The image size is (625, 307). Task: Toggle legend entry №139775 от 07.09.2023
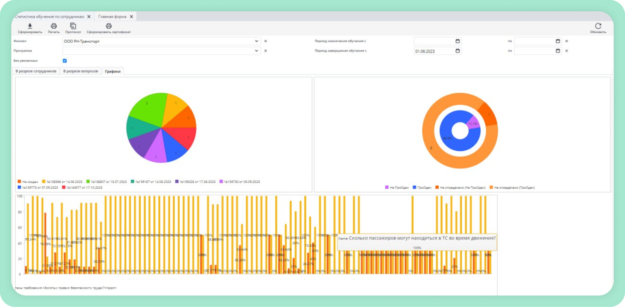click(x=38, y=188)
